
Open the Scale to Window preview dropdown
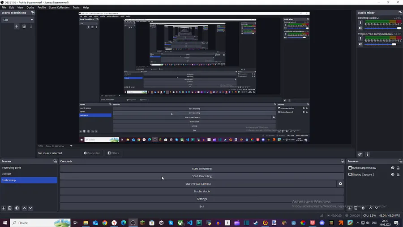[x=59, y=146]
